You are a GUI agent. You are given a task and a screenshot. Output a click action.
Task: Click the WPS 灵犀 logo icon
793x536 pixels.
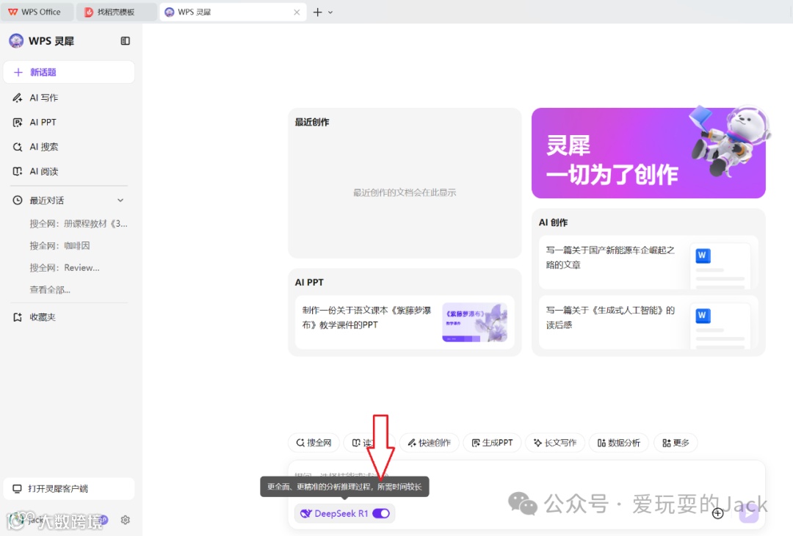[x=16, y=41]
